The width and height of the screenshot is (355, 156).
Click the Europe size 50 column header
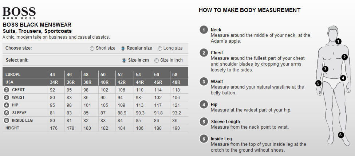103,75
